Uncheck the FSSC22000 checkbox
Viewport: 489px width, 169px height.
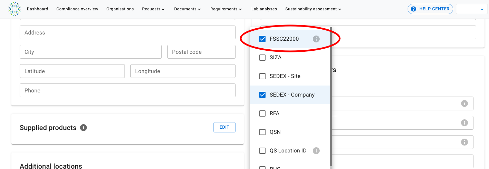click(x=262, y=39)
